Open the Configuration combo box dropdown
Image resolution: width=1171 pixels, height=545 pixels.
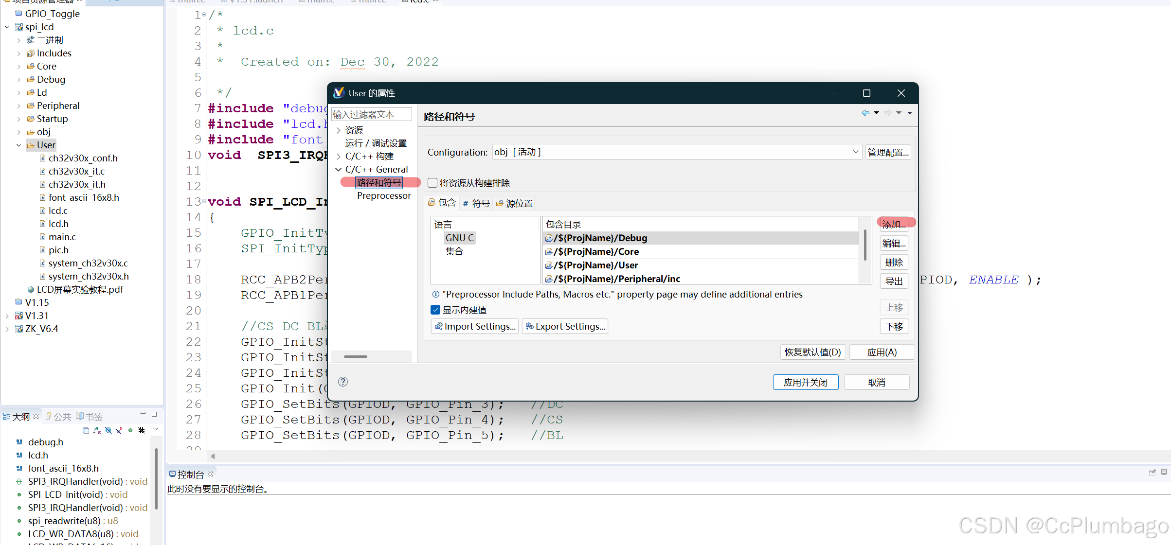855,152
